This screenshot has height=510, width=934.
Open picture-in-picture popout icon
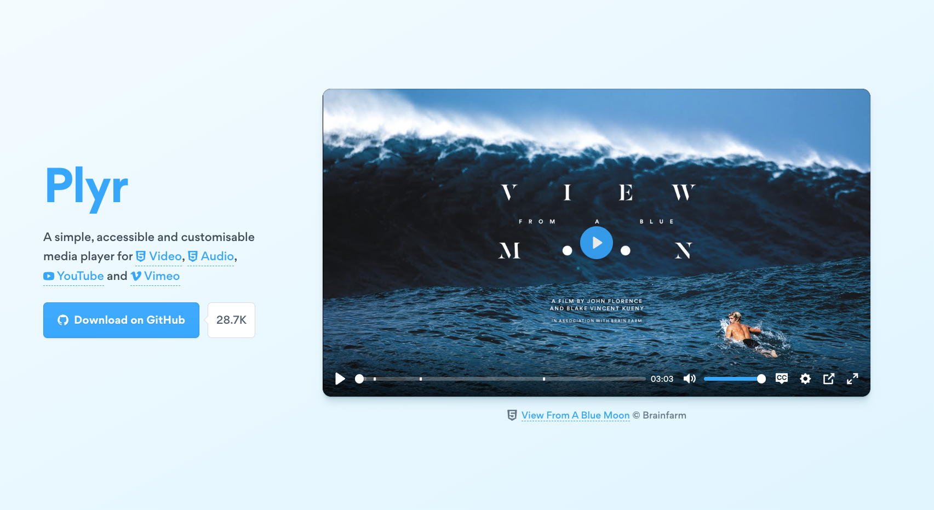829,379
